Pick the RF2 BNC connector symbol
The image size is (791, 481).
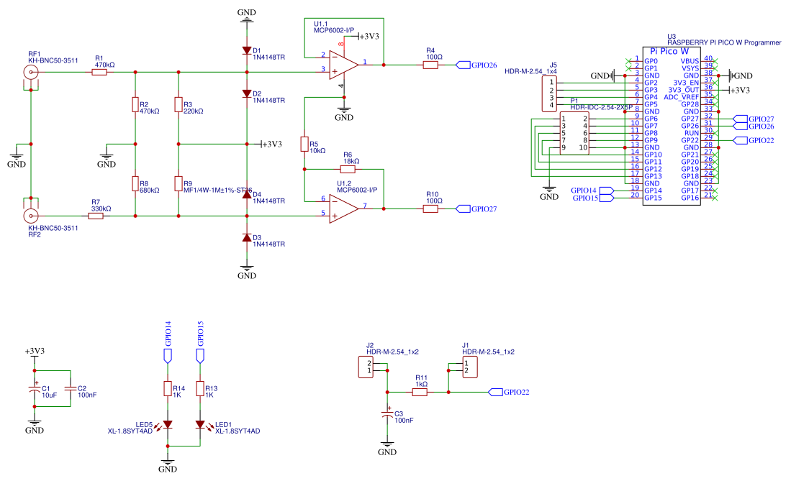click(x=32, y=215)
